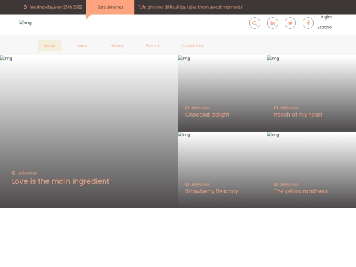Switch language to Ingles
The image size is (356, 267).
326,17
